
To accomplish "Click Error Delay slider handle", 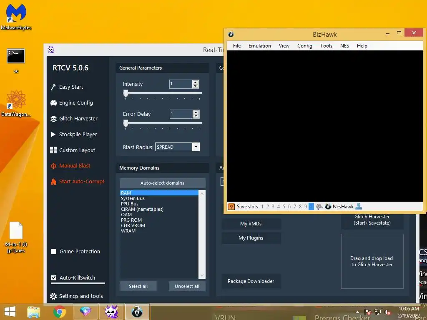I will point(126,123).
